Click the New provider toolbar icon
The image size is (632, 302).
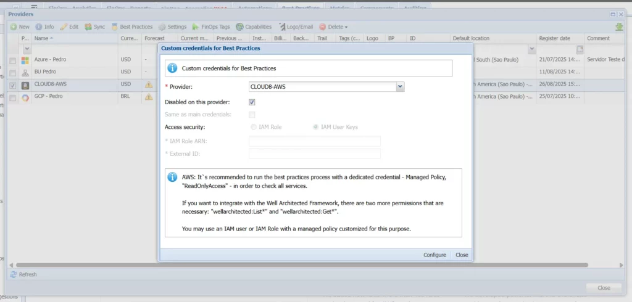point(14,27)
